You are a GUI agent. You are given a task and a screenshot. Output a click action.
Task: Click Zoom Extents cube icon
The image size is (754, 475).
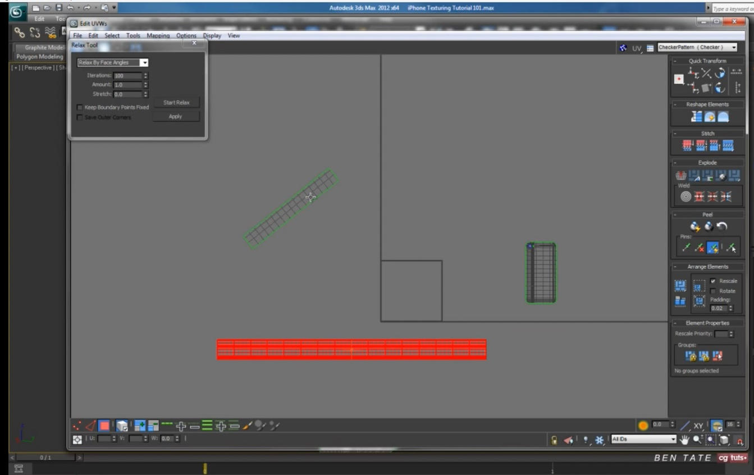(x=724, y=440)
